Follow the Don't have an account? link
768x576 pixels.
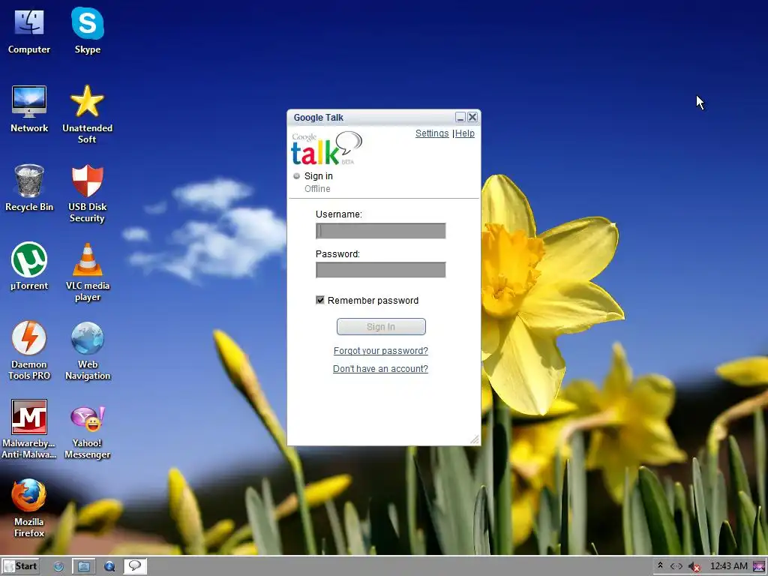380,369
